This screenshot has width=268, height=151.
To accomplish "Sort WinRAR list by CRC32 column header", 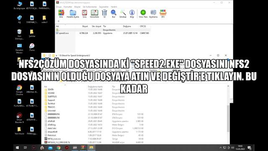I will [143, 26].
